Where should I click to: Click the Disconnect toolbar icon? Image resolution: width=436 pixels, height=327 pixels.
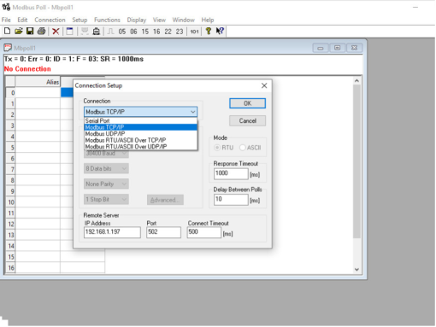point(97,31)
